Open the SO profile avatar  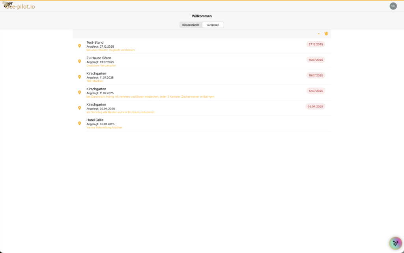coord(393,6)
